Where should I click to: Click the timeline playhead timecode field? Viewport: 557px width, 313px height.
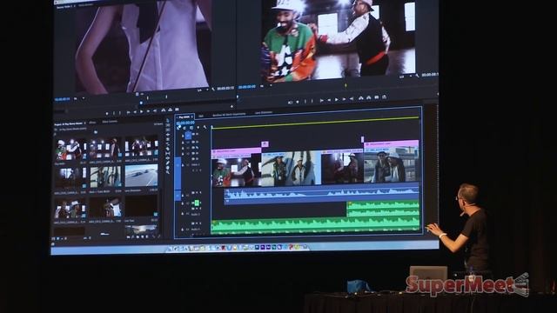[185, 123]
